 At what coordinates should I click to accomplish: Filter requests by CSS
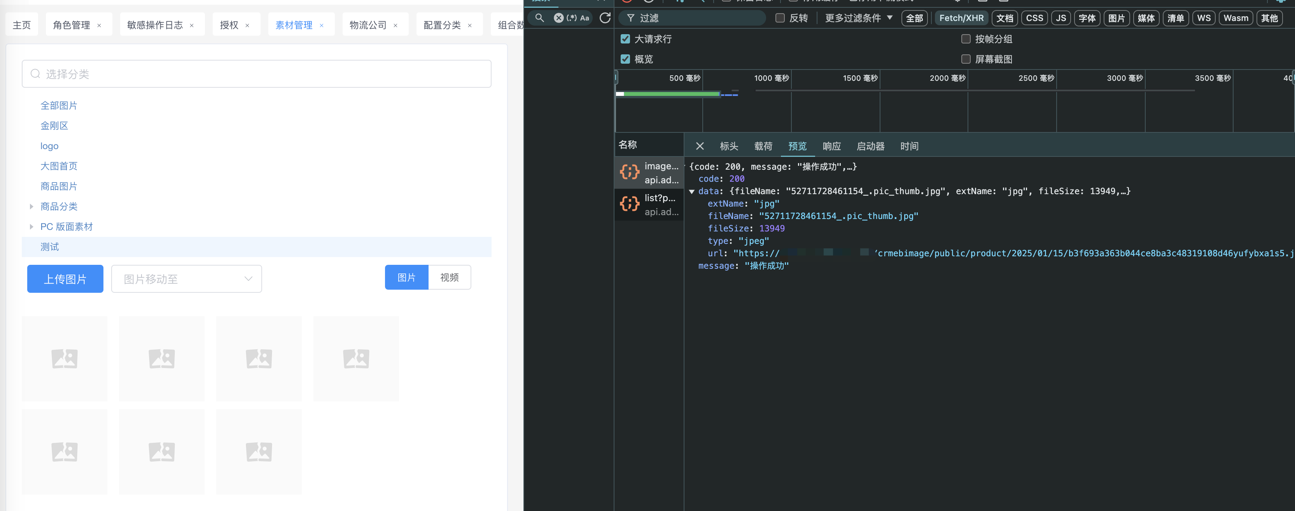[x=1034, y=18]
